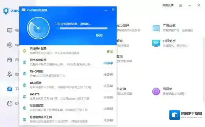Viewport: 205px width, 127px height.
Task: Open the cube software manager icon in sidebar
Action: pos(10,104)
